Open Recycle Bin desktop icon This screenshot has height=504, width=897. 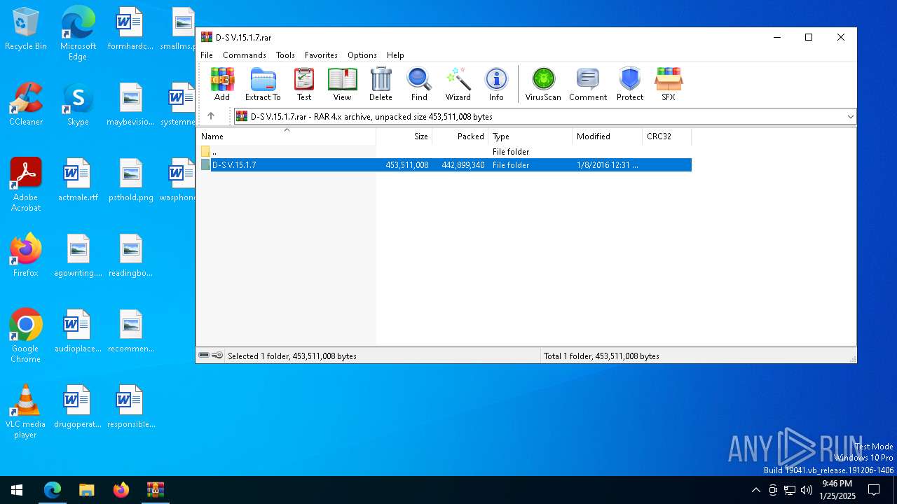click(x=26, y=29)
